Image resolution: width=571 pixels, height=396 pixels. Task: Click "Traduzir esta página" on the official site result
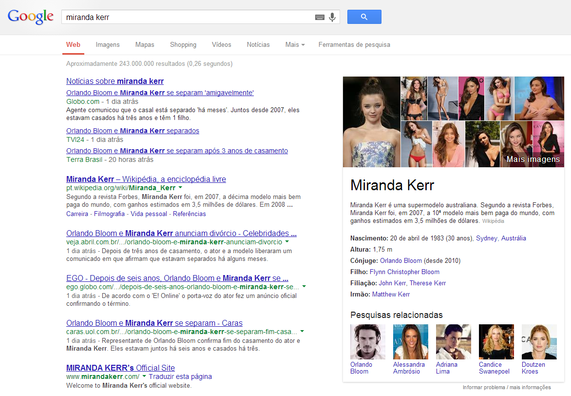click(x=182, y=376)
